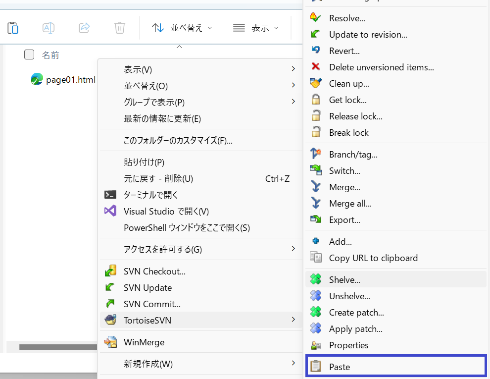
Task: Click the Clean up broom icon
Action: pos(316,84)
